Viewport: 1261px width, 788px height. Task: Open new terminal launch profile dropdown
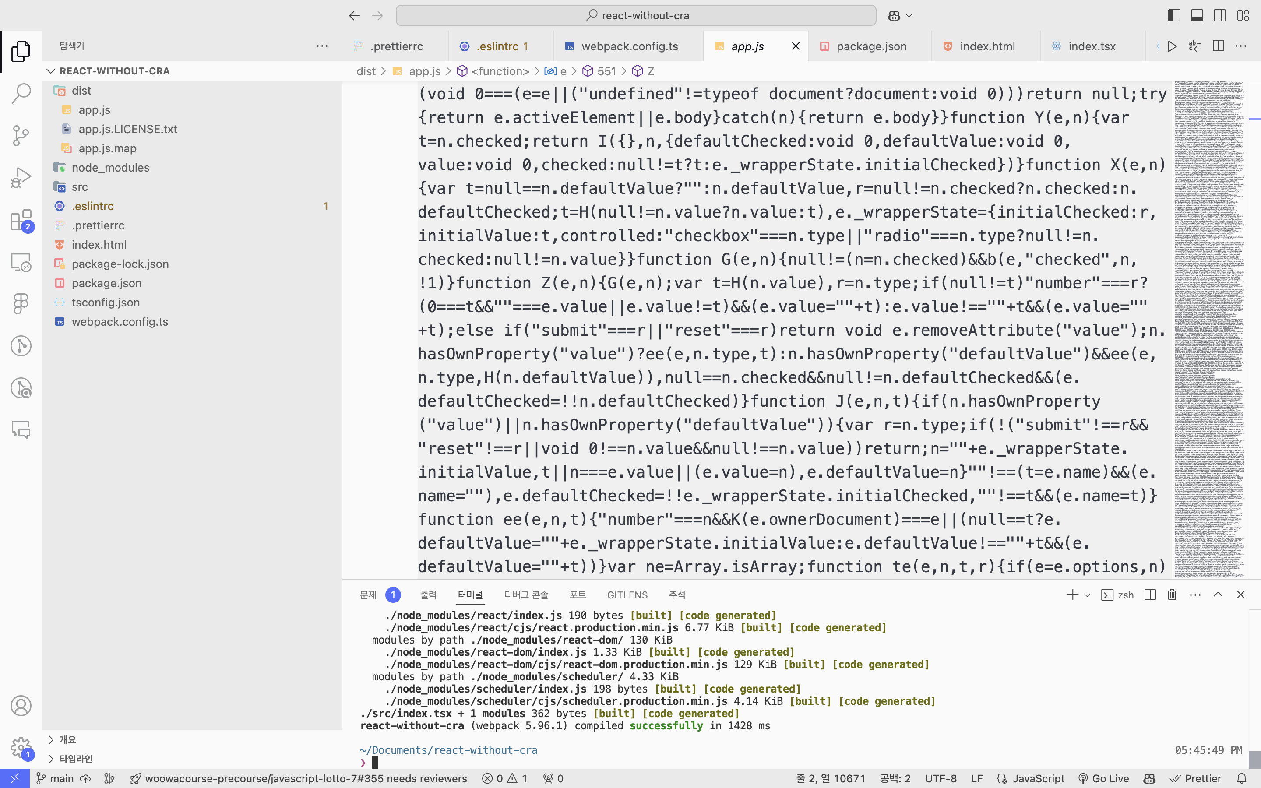click(x=1087, y=595)
